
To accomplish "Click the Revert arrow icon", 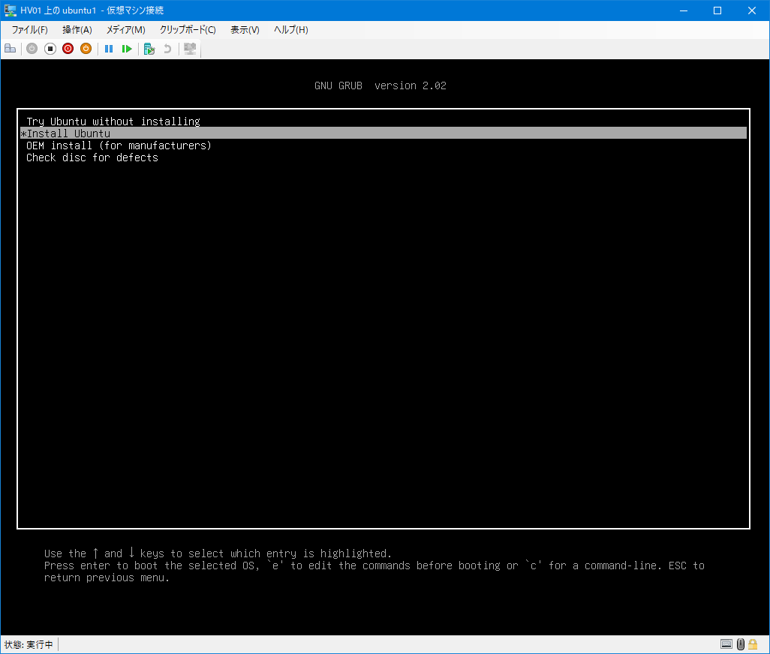I will (x=167, y=49).
